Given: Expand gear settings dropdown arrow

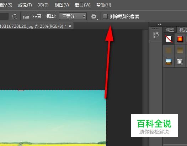Looking at the screenshot, I should tap(97, 19).
